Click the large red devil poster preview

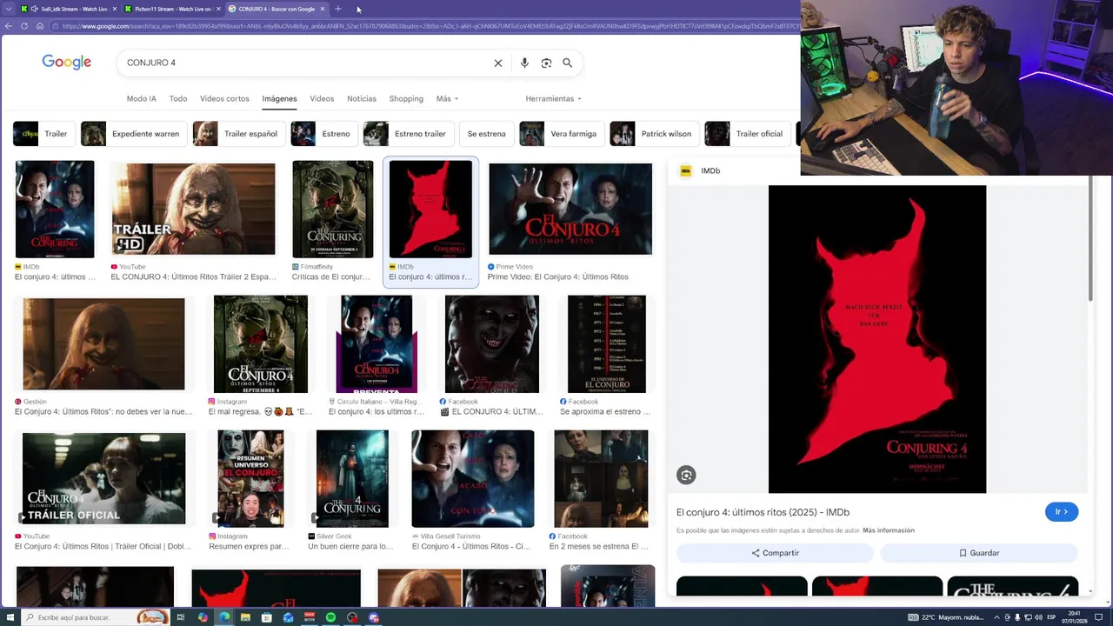pos(877,339)
